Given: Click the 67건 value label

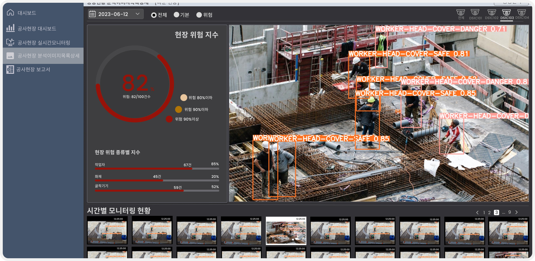Looking at the screenshot, I should point(188,165).
